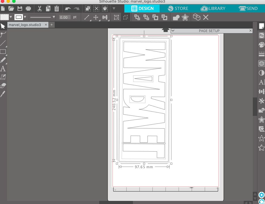Click Send Backward icon
Screen dimensions: 265x204
(x=164, y=17)
